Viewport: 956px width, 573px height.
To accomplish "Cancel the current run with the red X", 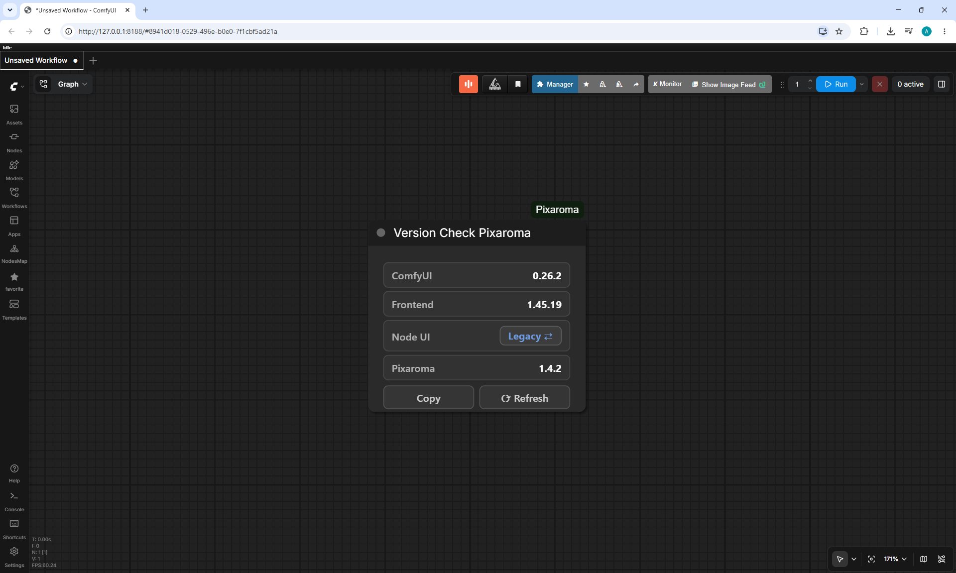I will 880,84.
